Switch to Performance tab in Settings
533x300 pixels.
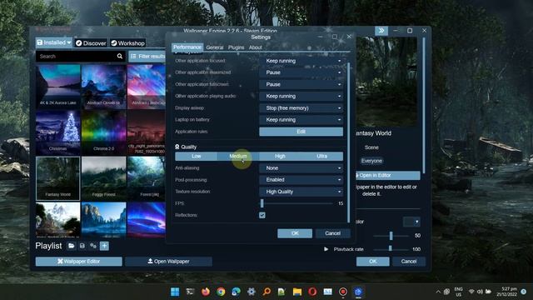187,47
